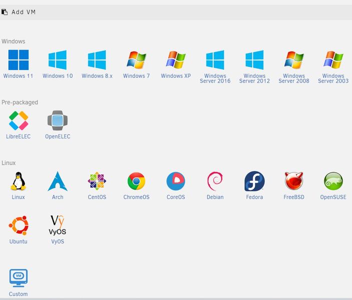The height and width of the screenshot is (300, 352).
Task: Choose the Windows 10 template icon
Action: coord(58,60)
